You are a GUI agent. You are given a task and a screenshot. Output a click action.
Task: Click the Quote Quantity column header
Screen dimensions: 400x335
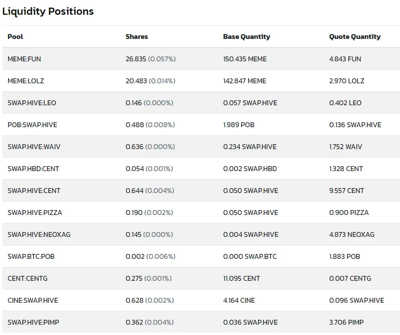[355, 37]
